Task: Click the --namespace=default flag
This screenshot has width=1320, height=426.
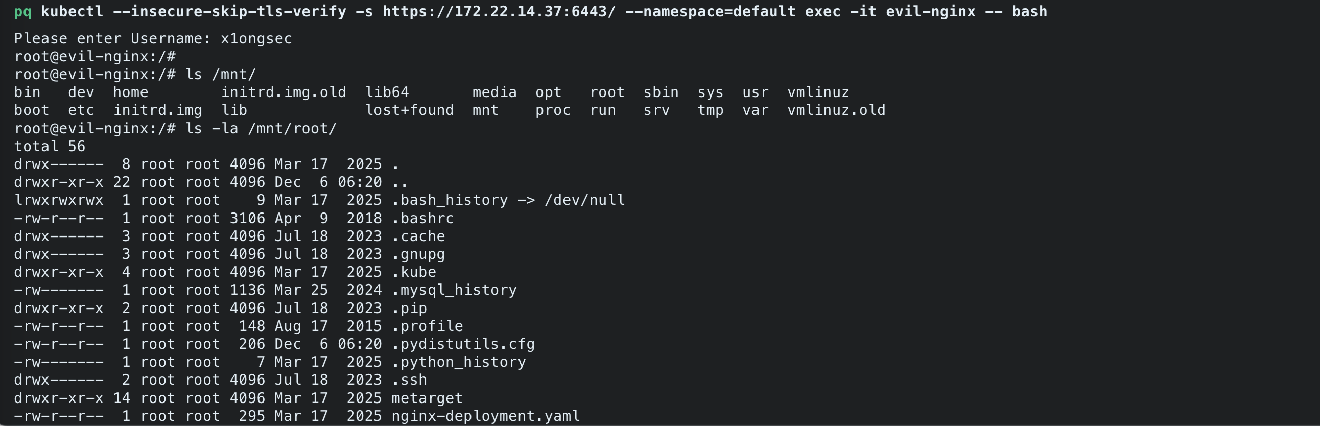Action: [710, 11]
